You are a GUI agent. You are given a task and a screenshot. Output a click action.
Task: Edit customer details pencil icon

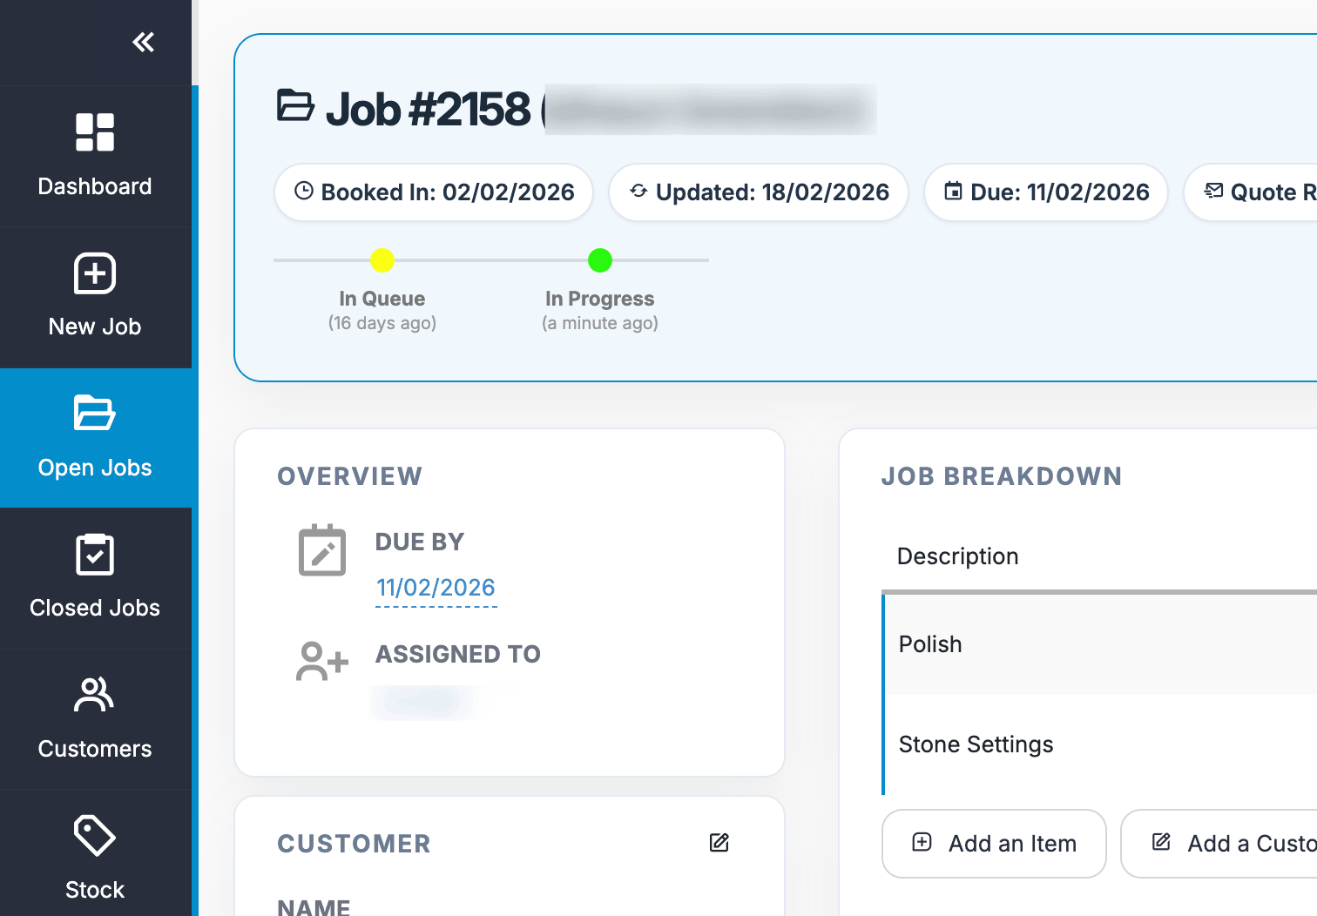coord(719,843)
